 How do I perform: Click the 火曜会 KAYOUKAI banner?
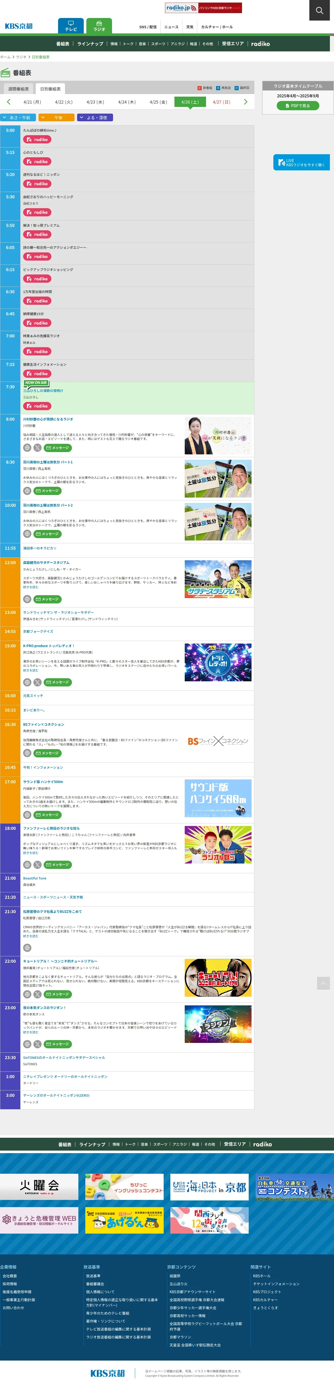coord(39,1187)
